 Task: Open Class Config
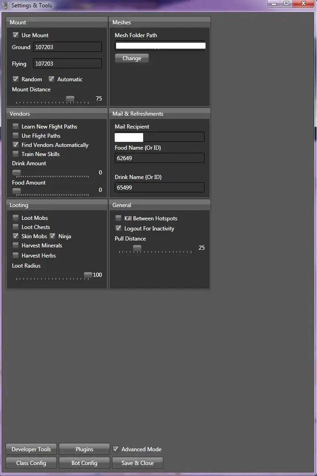31,463
